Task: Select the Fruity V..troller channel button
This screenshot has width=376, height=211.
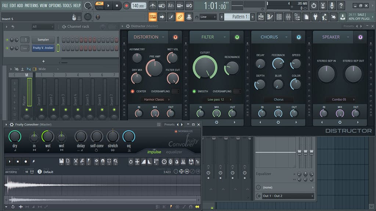Action: (43, 48)
